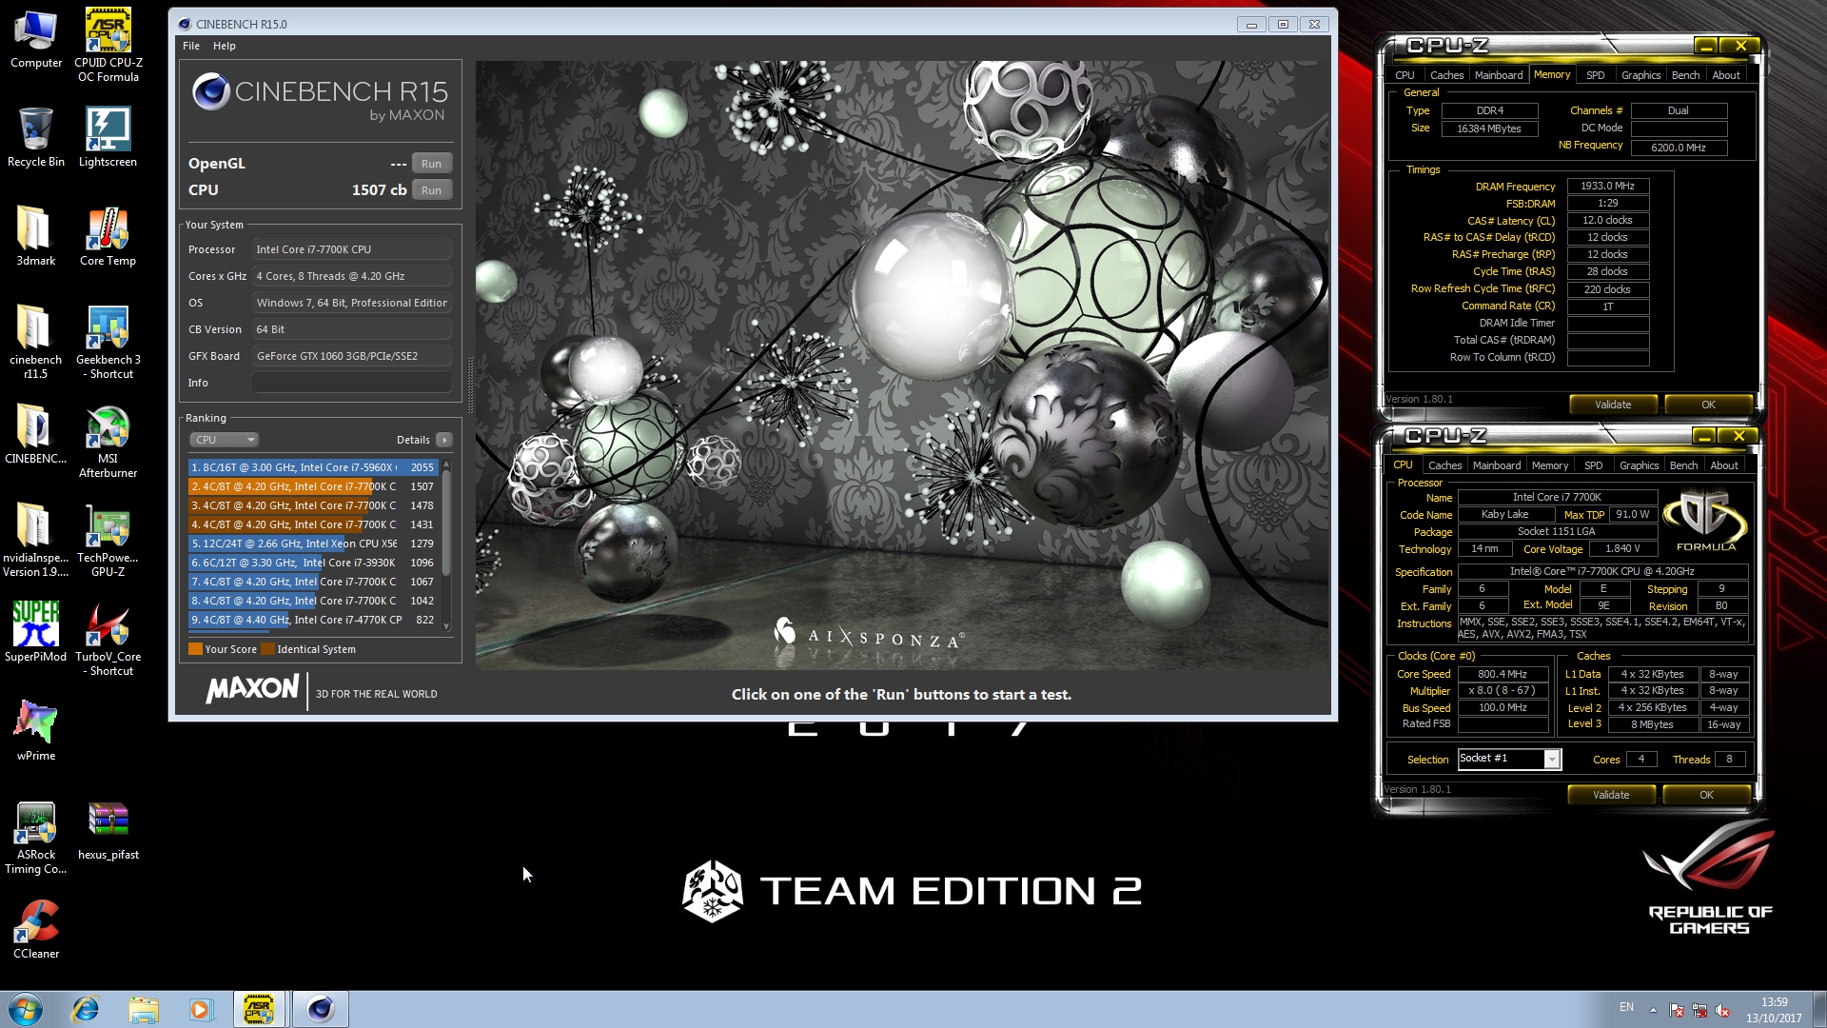Image resolution: width=1827 pixels, height=1028 pixels.
Task: Launch Core Temp desktop icon
Action: coord(108,236)
